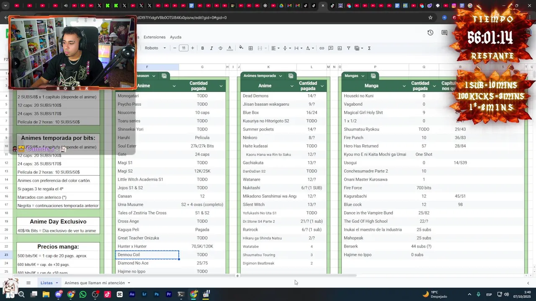Open the comments panel icon
This screenshot has width=536, height=301.
click(x=444, y=33)
